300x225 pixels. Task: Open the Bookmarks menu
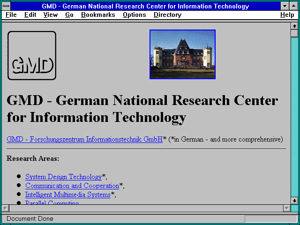[x=98, y=15]
